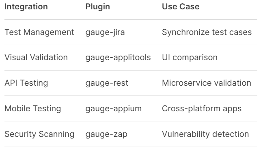Select the Mobile Testing cell
263x147 pixels.
pyautogui.click(x=33, y=109)
